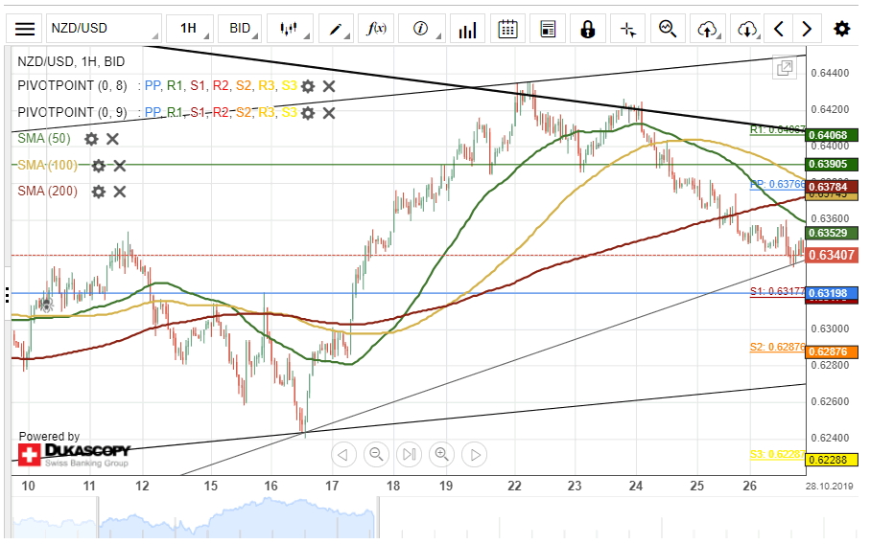Click the calendar icon in toolbar

[x=508, y=29]
